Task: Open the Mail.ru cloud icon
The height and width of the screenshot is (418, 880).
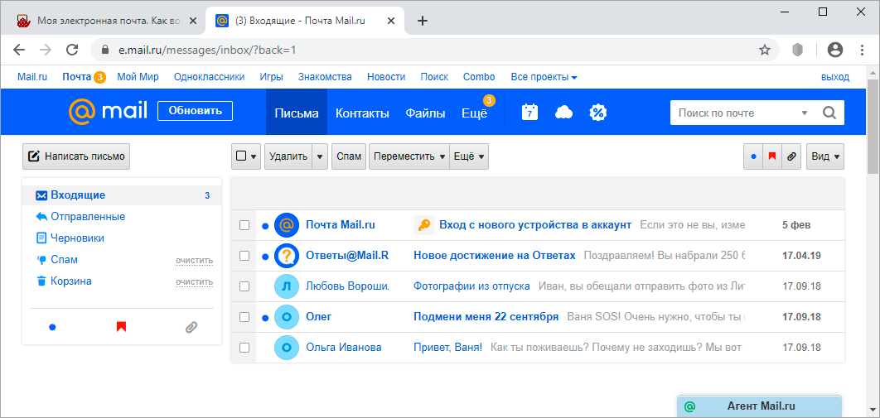Action: point(564,113)
